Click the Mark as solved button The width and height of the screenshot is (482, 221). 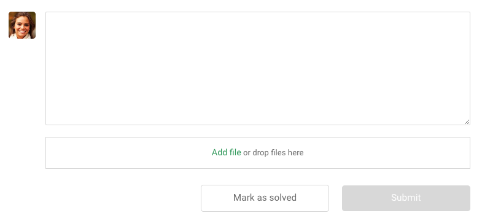(x=265, y=198)
